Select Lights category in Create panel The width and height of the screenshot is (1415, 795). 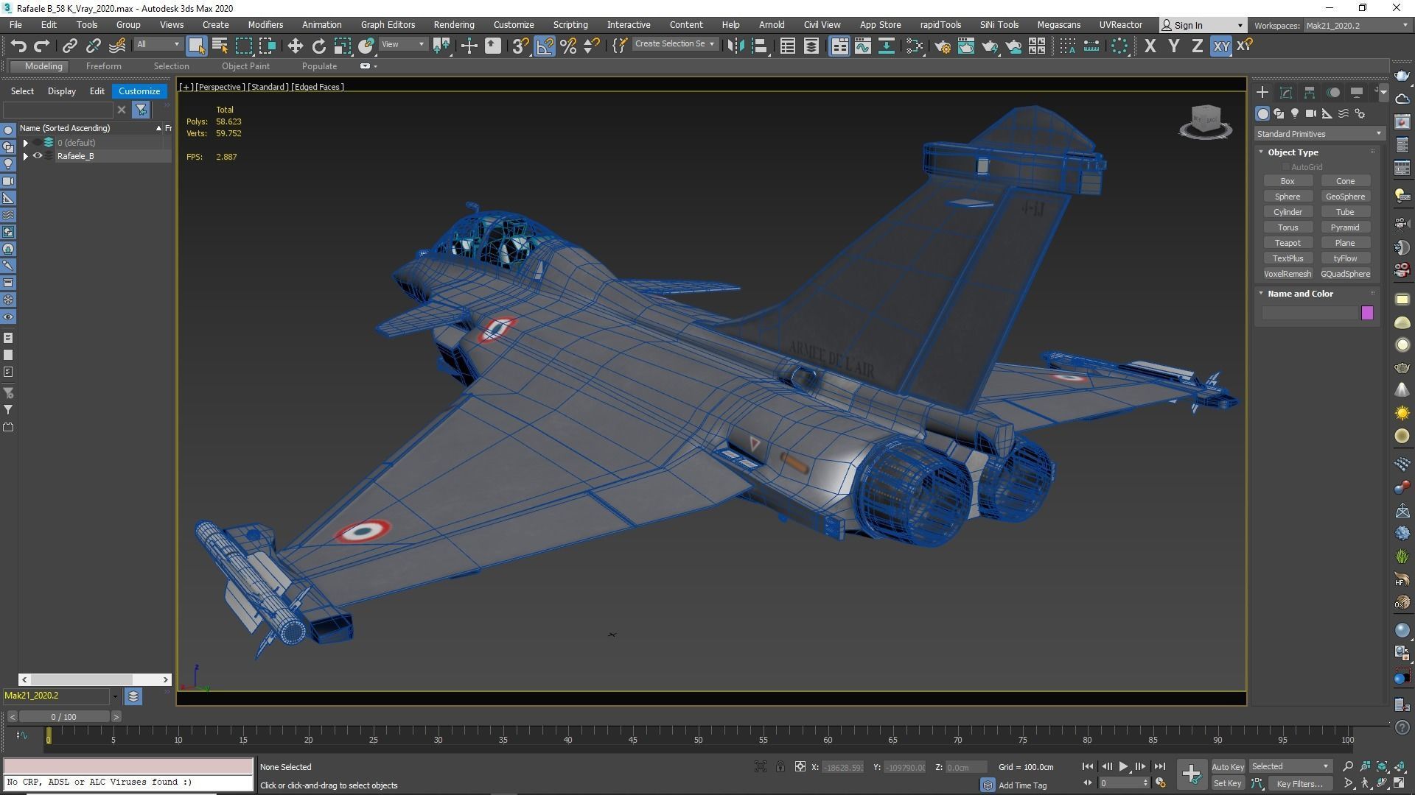click(x=1295, y=113)
